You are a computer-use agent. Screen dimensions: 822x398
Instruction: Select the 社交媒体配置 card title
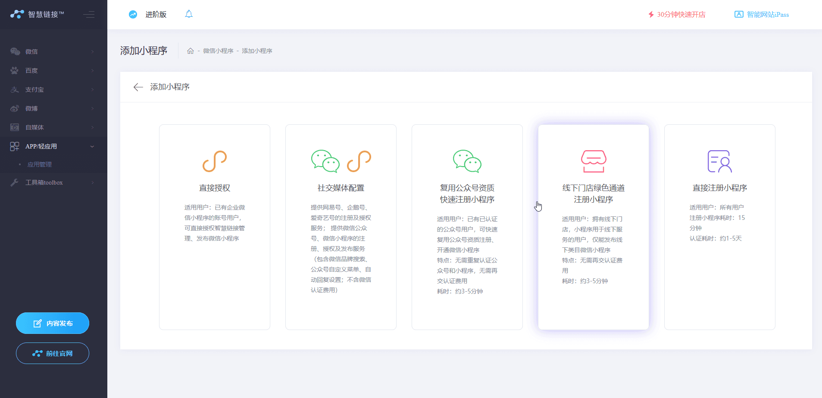[x=341, y=188]
